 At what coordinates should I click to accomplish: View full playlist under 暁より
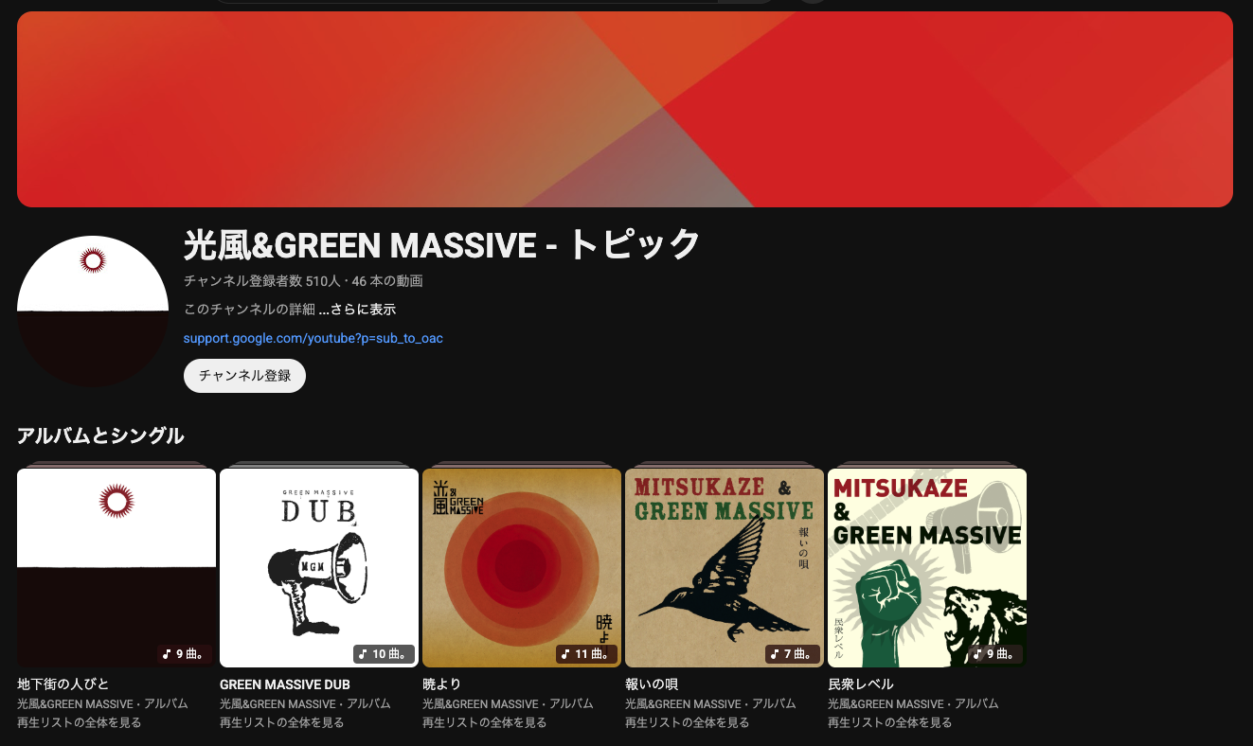point(485,722)
